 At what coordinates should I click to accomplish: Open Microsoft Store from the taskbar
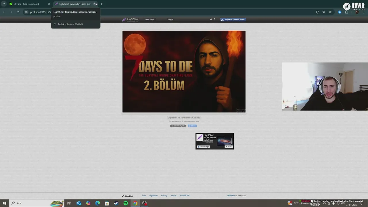[107, 203]
